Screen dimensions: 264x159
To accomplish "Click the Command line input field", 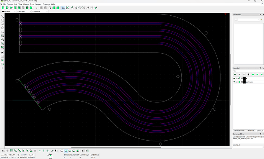I will point(247,148).
